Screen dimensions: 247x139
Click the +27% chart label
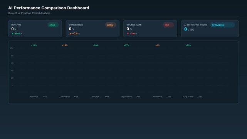coord(126,45)
